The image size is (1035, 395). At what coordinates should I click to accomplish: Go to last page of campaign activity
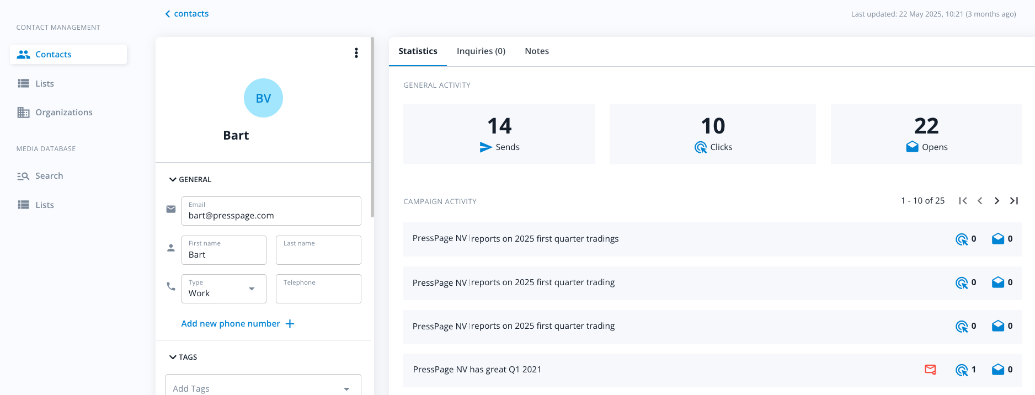(1013, 201)
